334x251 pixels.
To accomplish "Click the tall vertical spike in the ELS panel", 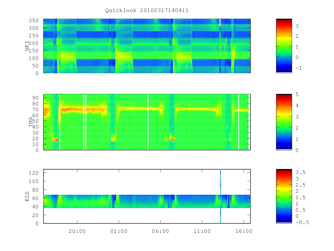I will pos(220,196).
